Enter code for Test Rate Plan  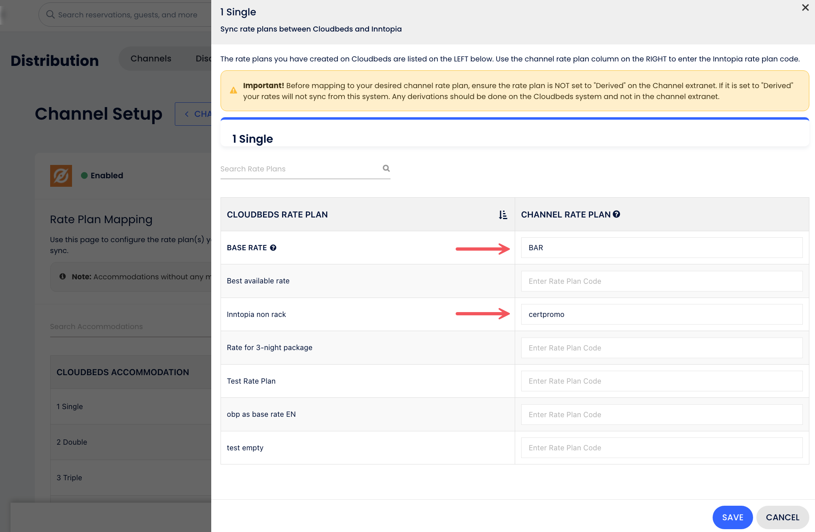tap(662, 381)
